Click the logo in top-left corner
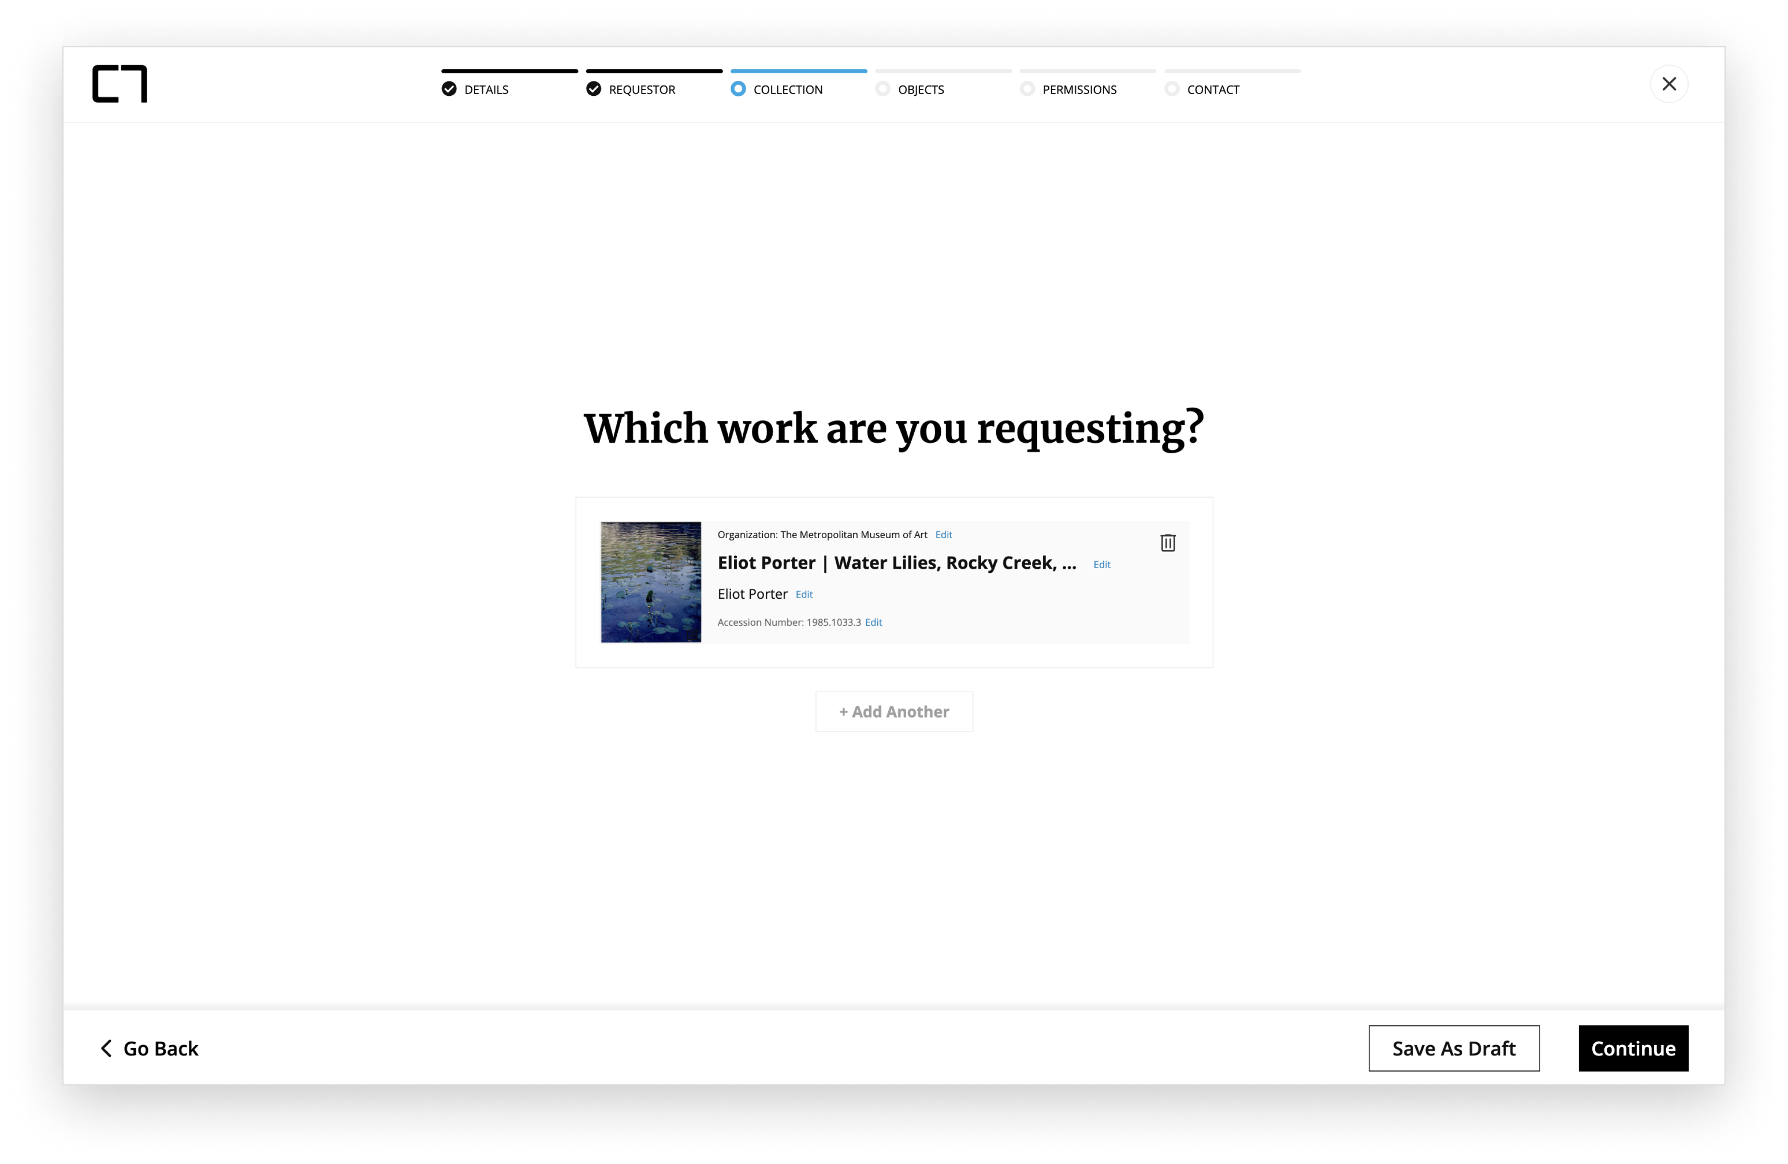The width and height of the screenshot is (1788, 1164). pos(120,83)
